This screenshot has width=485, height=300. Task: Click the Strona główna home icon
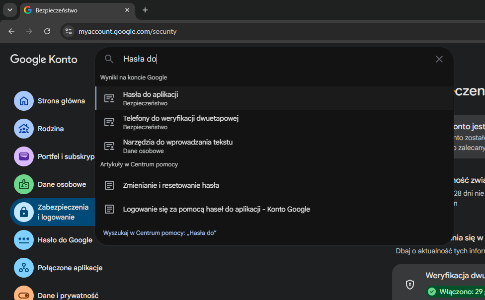(24, 101)
